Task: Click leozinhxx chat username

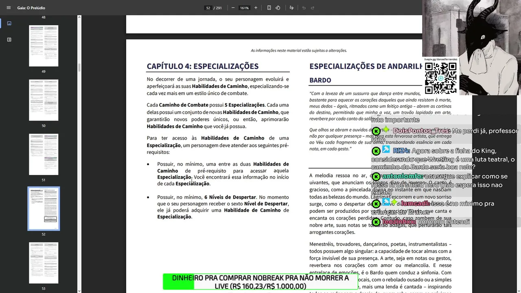Action: pyautogui.click(x=399, y=221)
